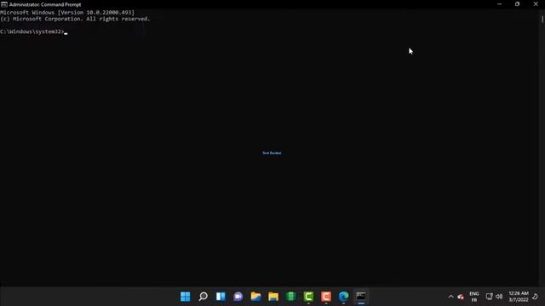
Task: Launch the Teams Chat icon
Action: [x=238, y=297]
